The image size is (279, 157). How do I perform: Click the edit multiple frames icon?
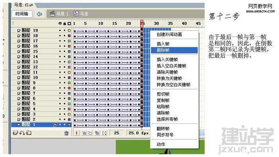click(x=97, y=133)
